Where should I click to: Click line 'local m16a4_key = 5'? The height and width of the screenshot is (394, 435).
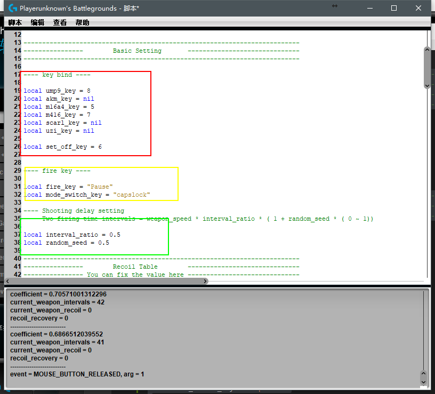coord(59,107)
